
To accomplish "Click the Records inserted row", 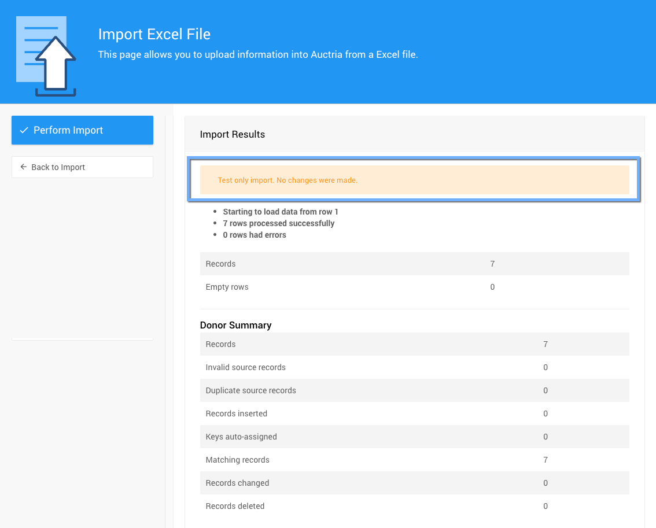I will click(x=414, y=413).
